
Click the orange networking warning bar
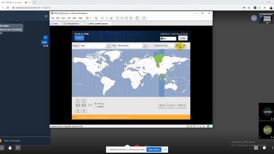(131, 117)
